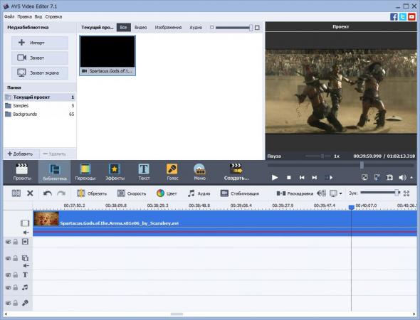Screen dimensions: 420x320
Task: Open the Меню (disc menu) section
Action: point(199,172)
